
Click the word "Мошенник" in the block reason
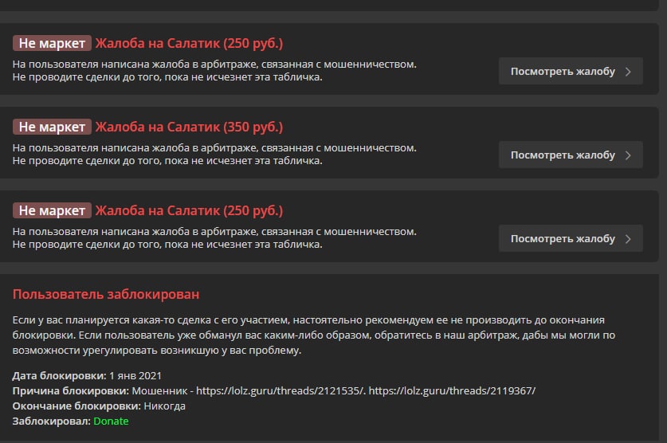click(x=159, y=390)
